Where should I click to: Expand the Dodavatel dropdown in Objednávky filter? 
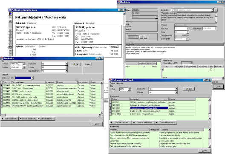point(66,64)
